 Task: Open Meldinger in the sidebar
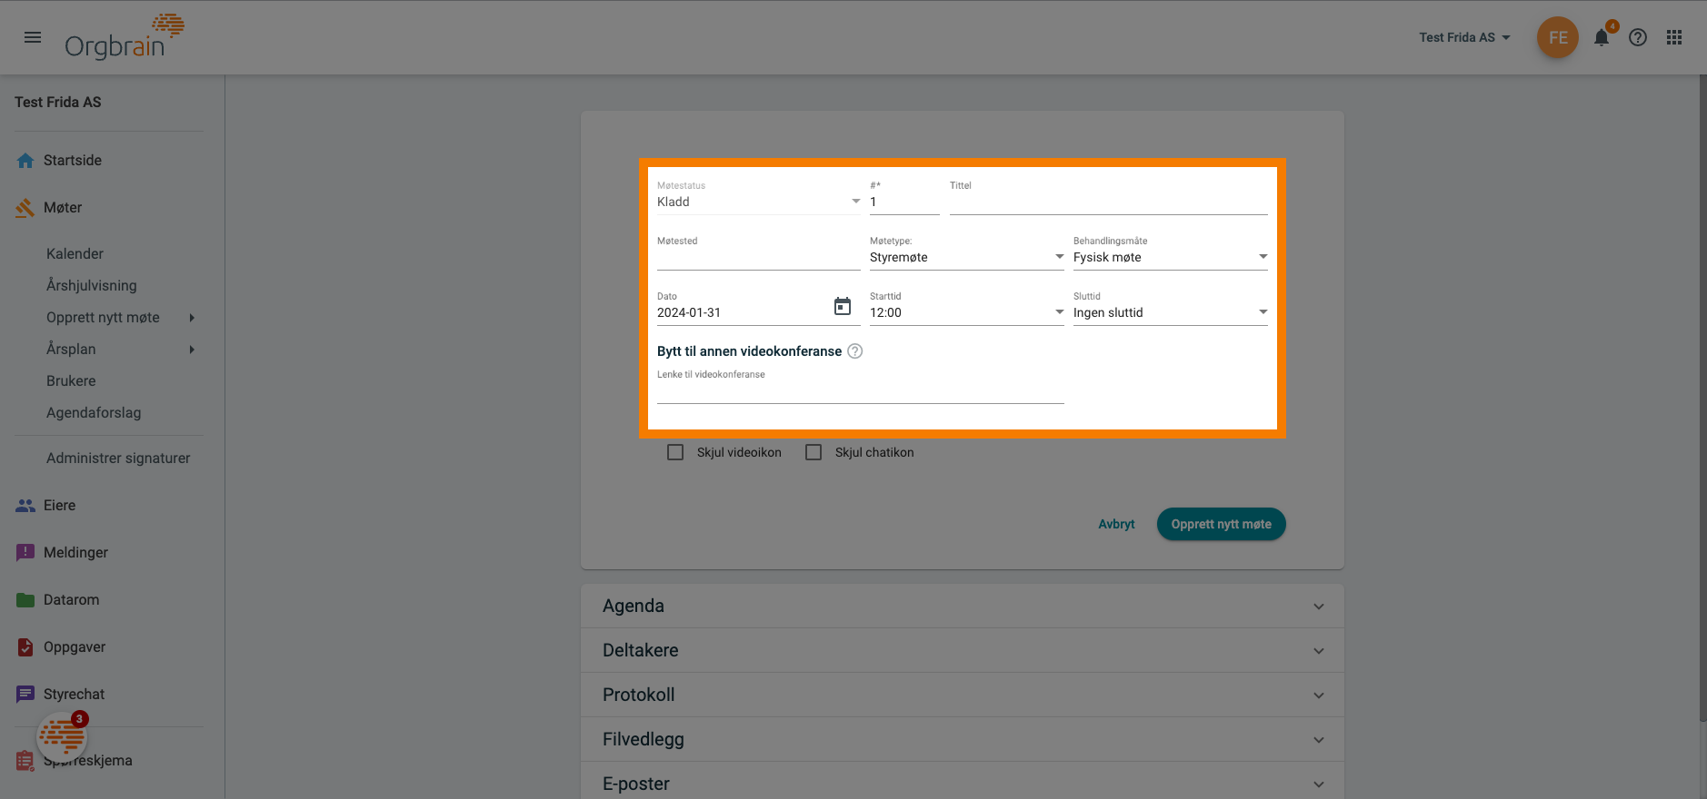tap(75, 553)
